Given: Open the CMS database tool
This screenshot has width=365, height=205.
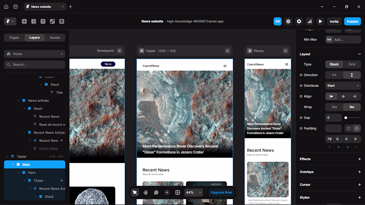Looking at the screenshot, I should coord(61,22).
